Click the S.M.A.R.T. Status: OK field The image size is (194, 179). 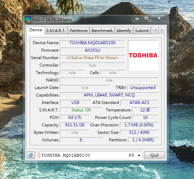tap(81, 110)
